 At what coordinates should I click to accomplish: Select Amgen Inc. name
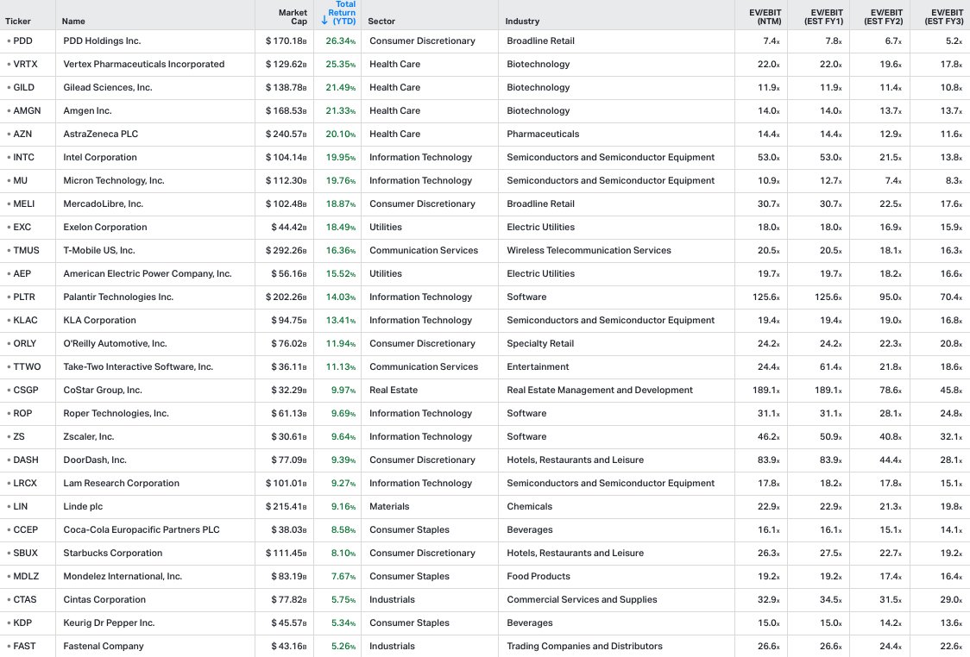[87, 110]
